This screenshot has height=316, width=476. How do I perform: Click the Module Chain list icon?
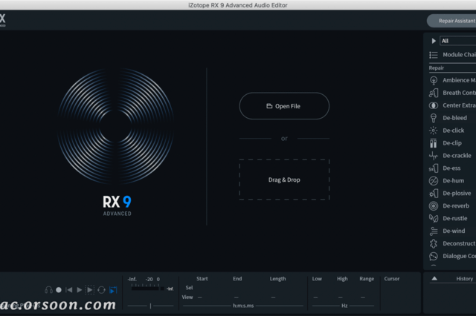tap(434, 55)
